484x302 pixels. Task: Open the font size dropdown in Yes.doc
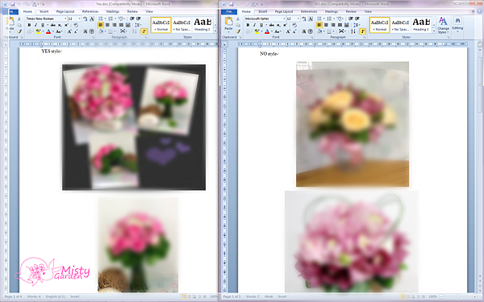click(x=80, y=19)
